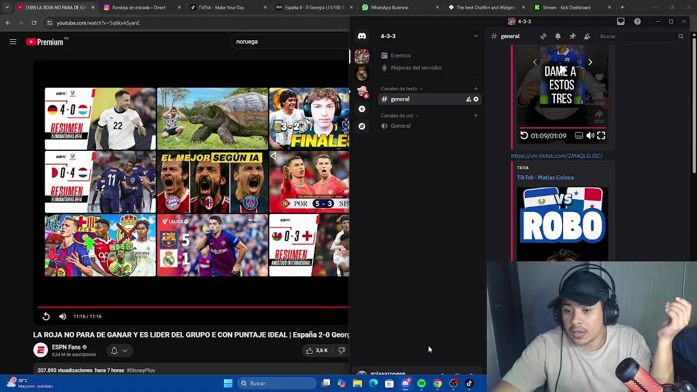Open Discord threads icon in channel header

[543, 36]
